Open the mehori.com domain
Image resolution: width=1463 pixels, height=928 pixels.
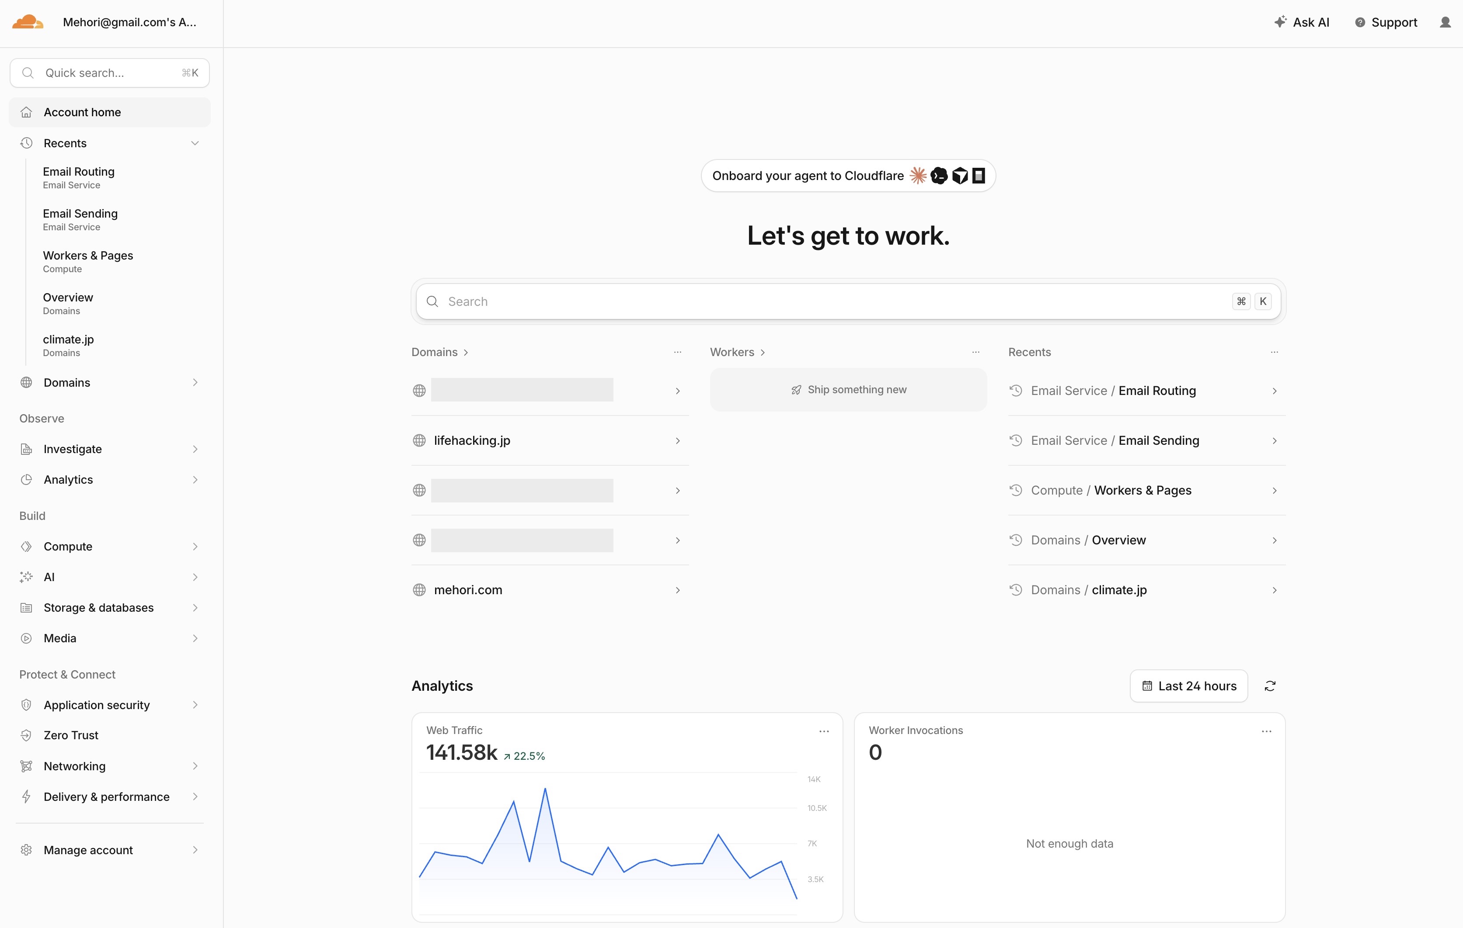[x=550, y=590]
